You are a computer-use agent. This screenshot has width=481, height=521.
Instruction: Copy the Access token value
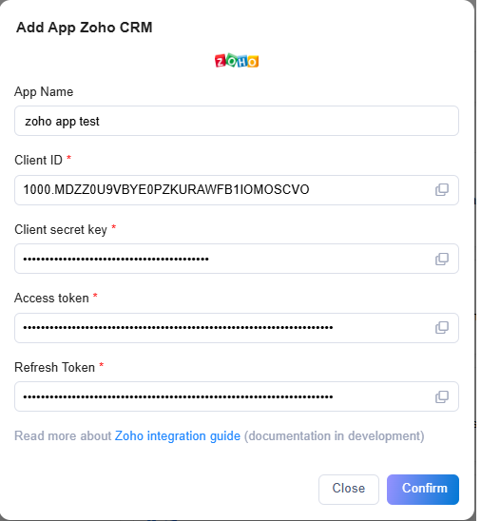click(441, 328)
